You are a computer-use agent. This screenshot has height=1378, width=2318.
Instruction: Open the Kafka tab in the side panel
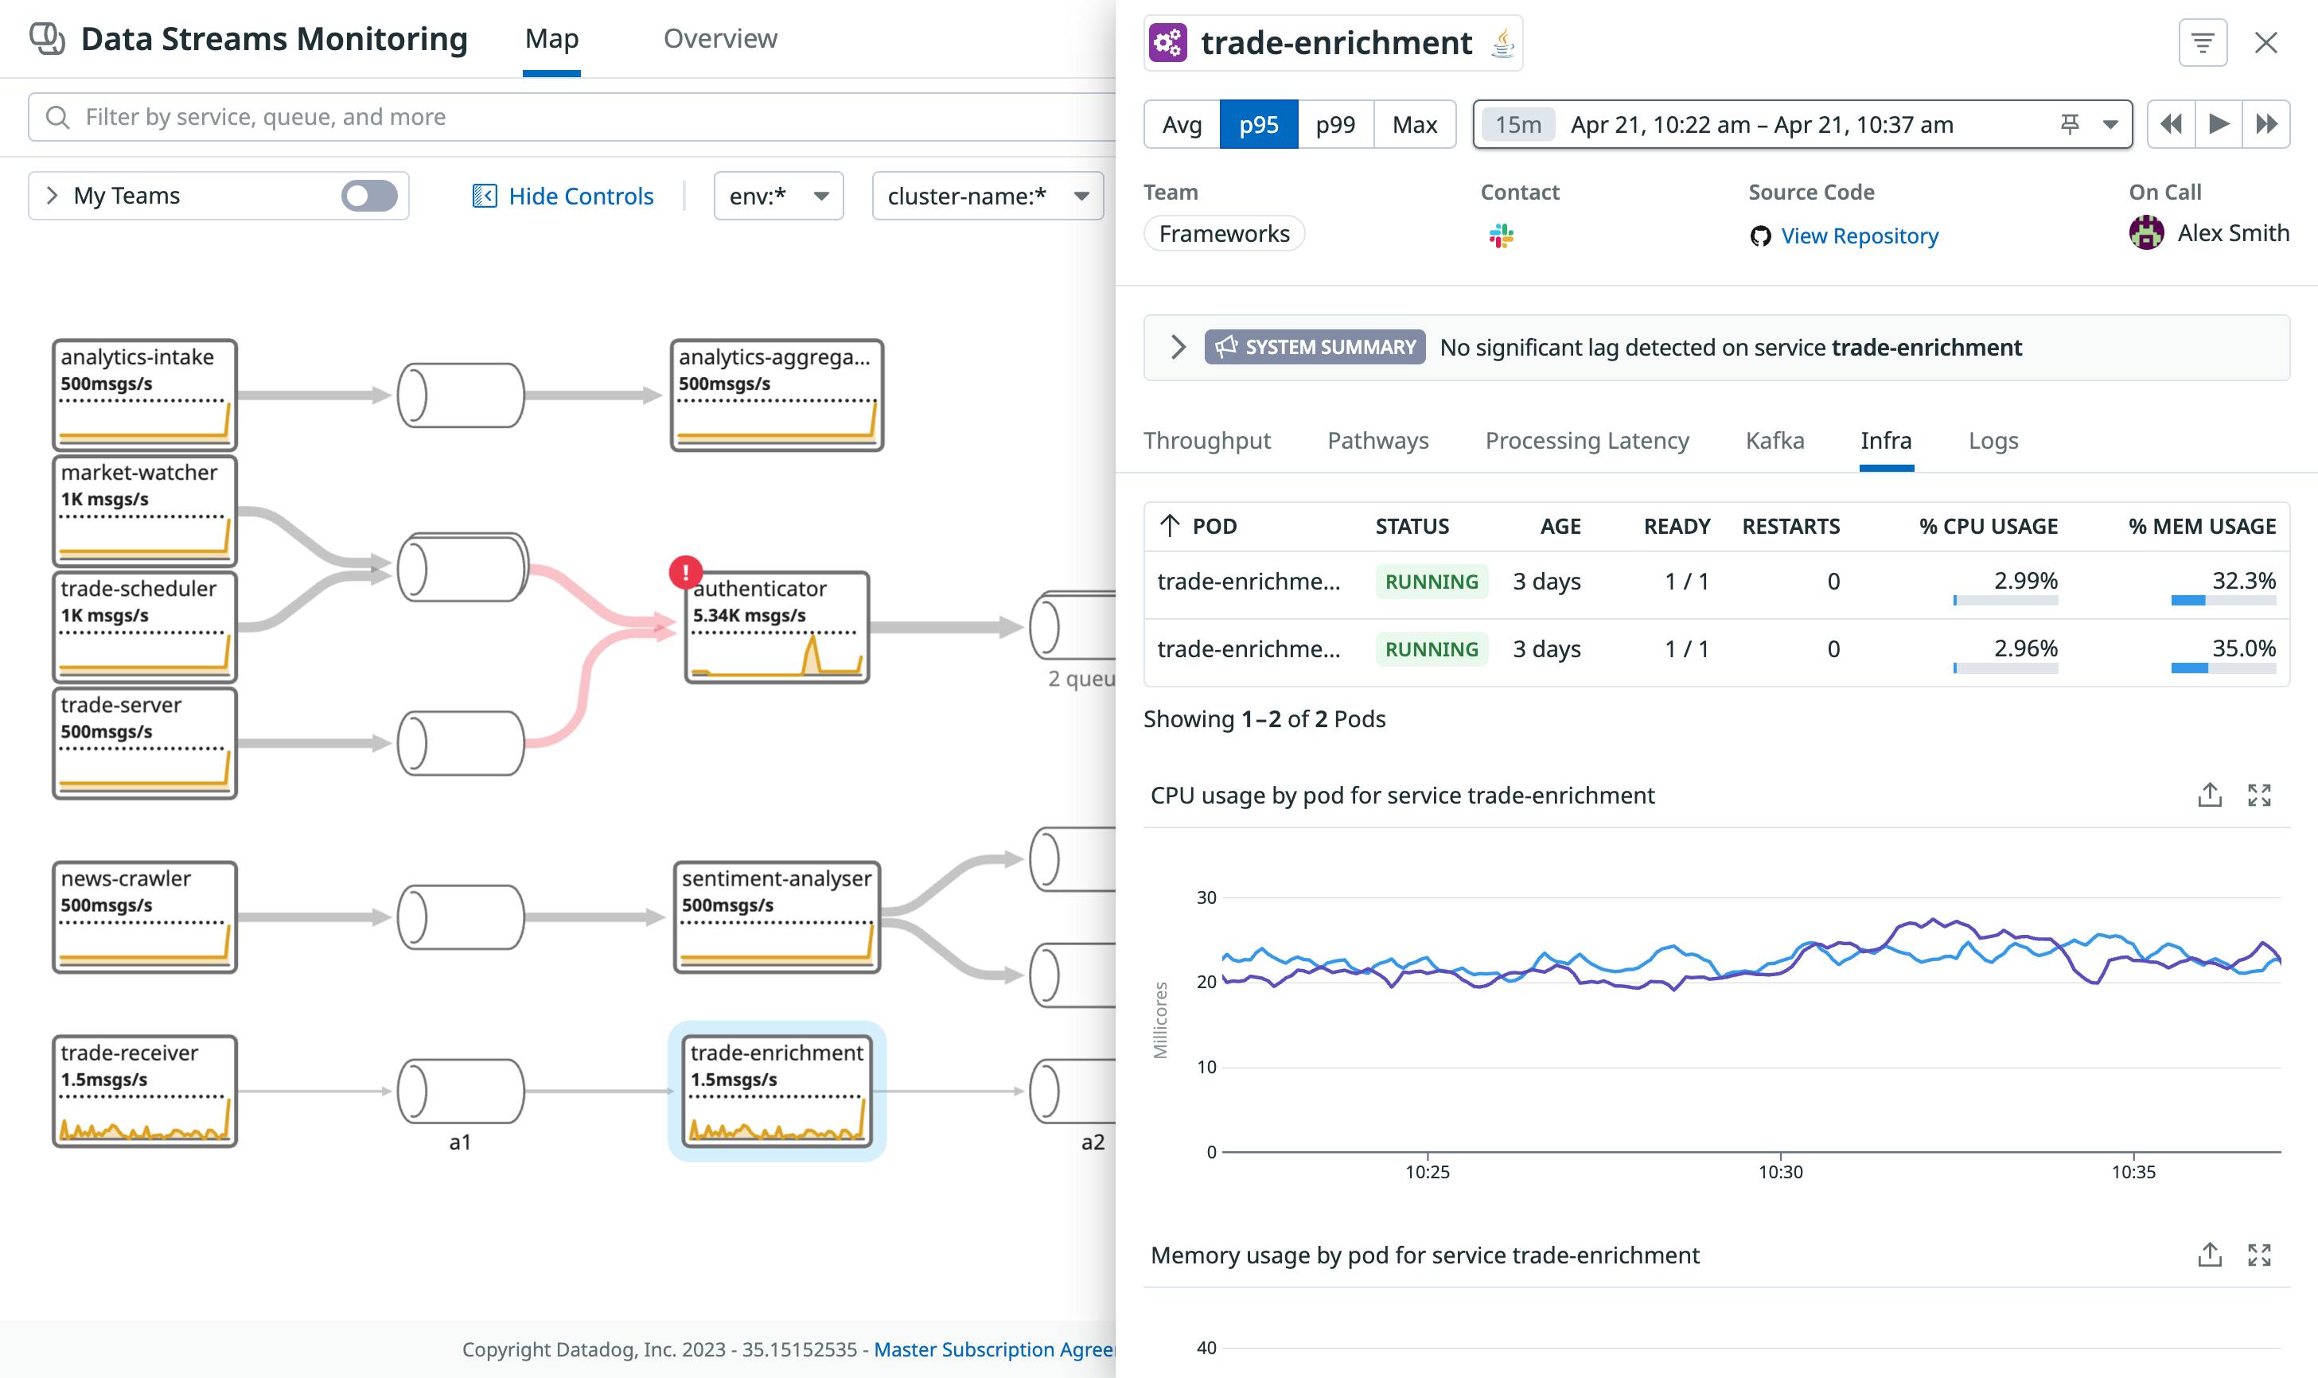pos(1775,440)
